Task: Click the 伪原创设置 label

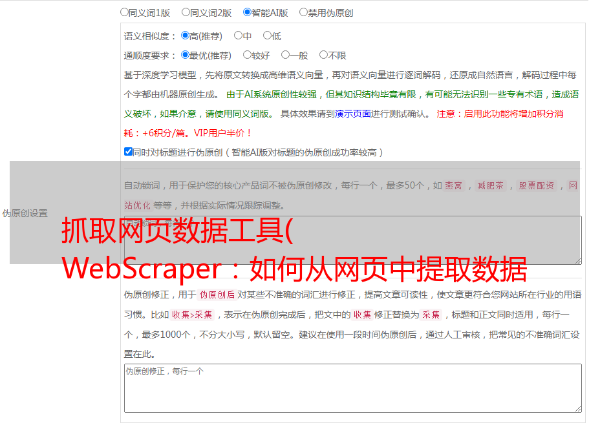Action: 25,213
